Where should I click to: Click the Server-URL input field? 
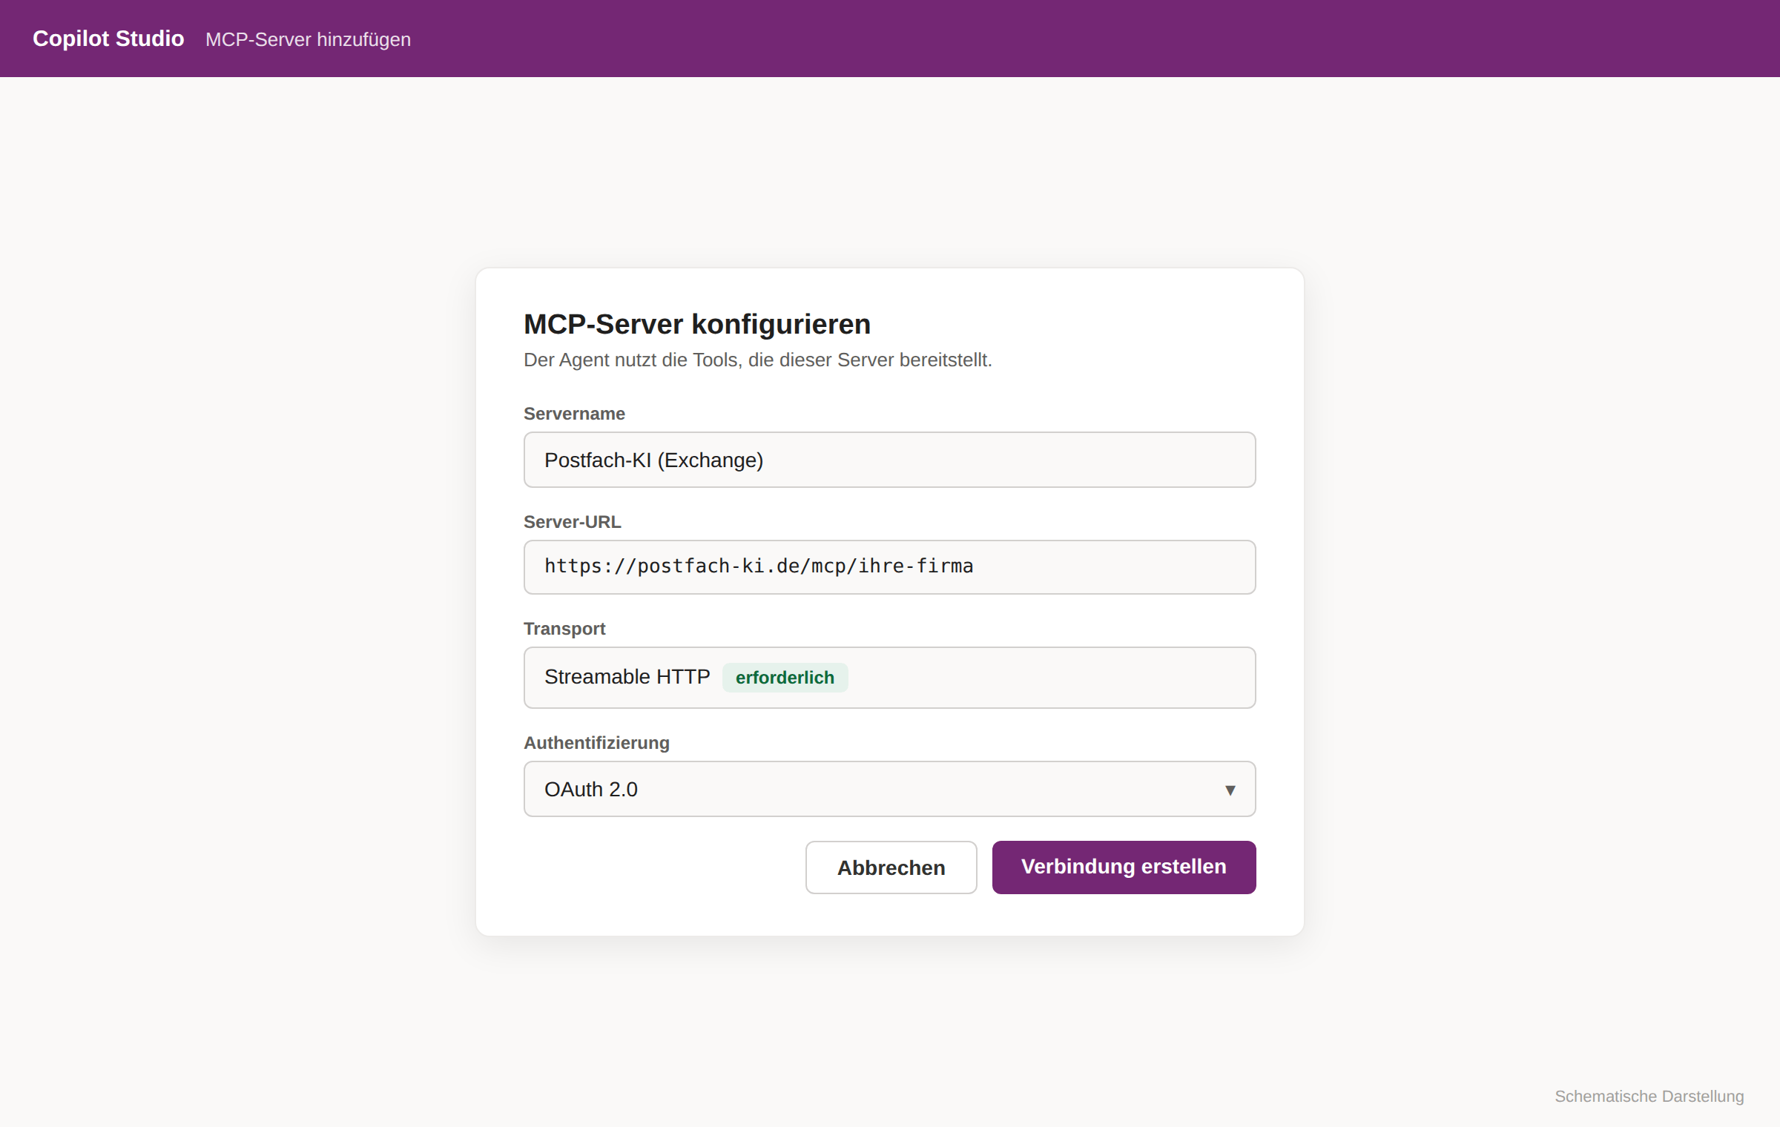coord(889,567)
